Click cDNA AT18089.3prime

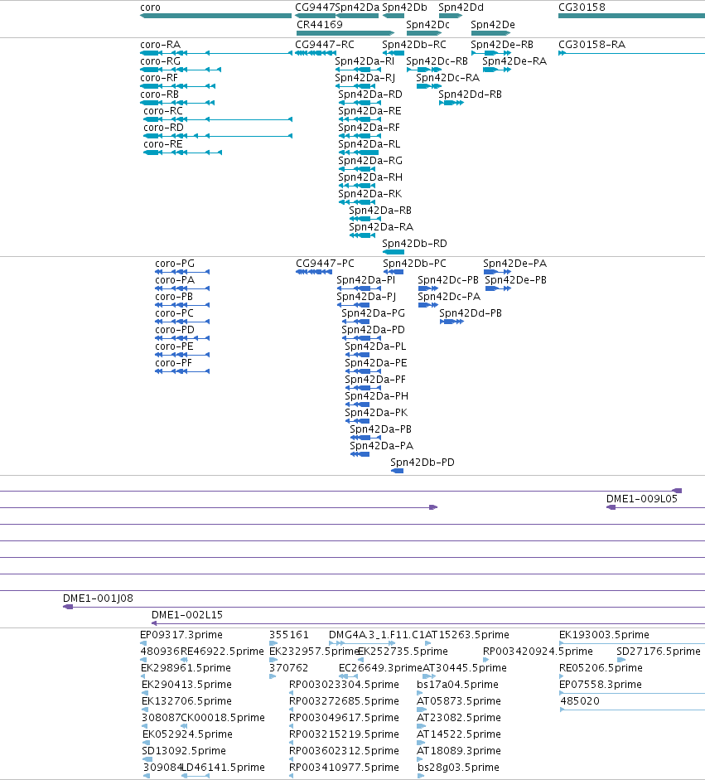click(x=420, y=759)
